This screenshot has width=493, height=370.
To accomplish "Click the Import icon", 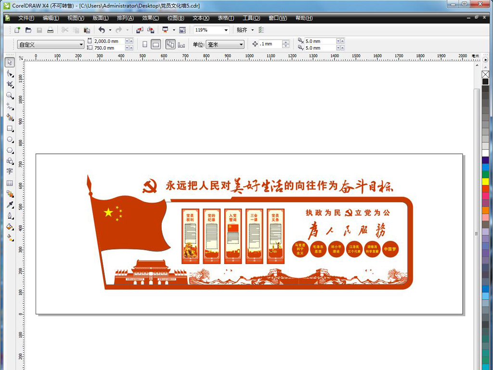I will (x=140, y=30).
